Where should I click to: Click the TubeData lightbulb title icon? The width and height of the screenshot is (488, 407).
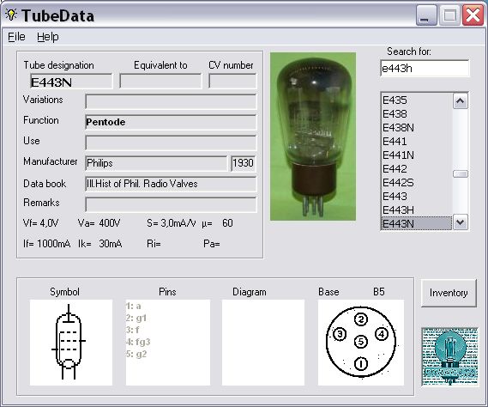point(11,15)
